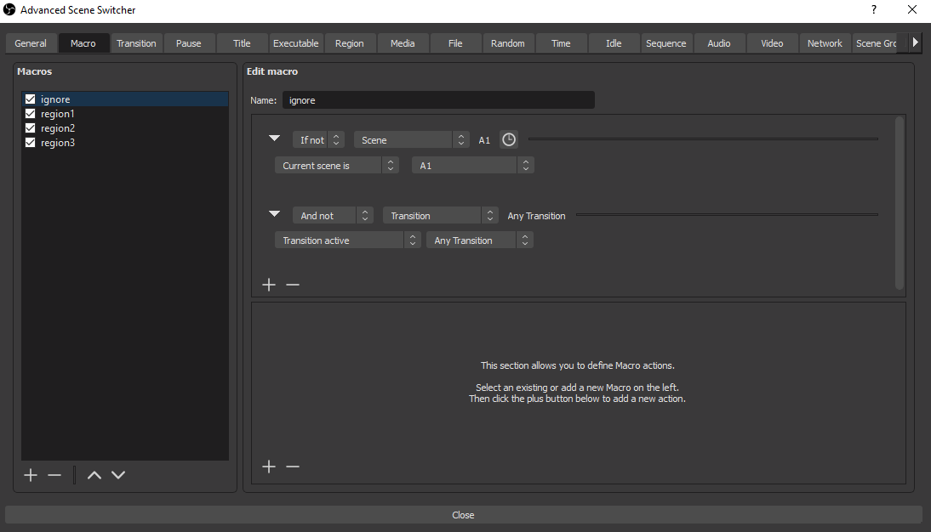
Task: Switch to the Executable tab
Action: [x=295, y=43]
